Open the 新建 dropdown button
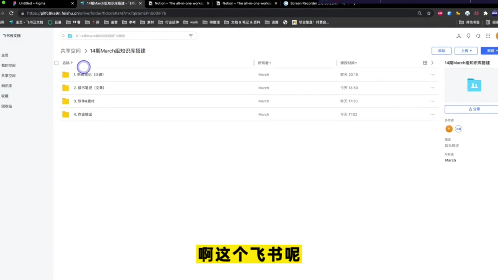Screen dimensions: 498x280 coord(490,51)
